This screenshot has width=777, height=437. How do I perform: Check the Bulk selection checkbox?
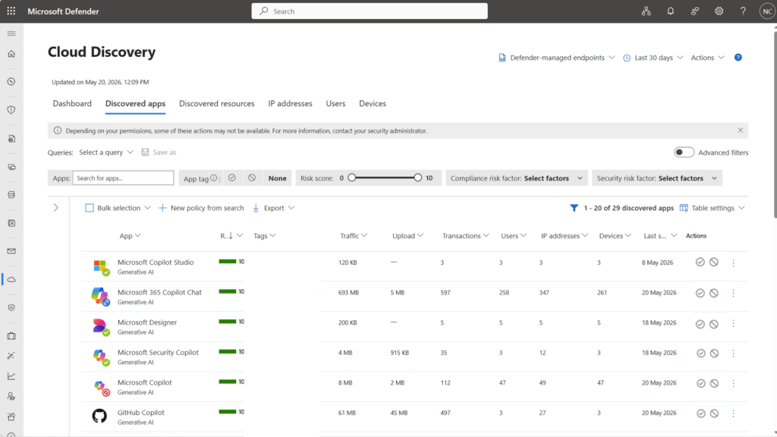tap(90, 208)
